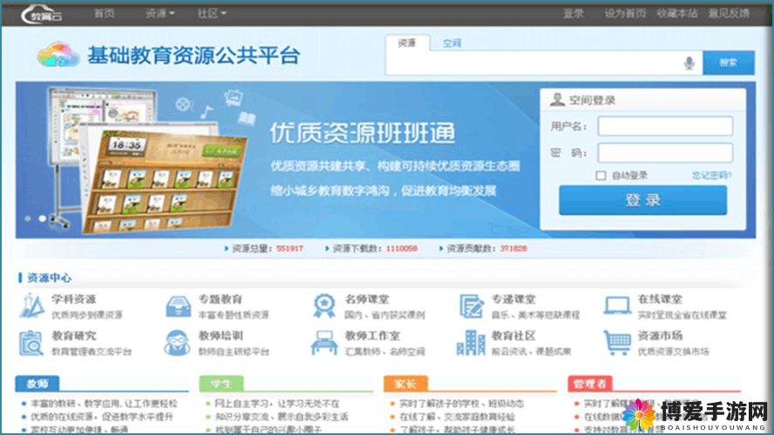Click the 在线课堂 title text
Screen dimensions: 774x435
pos(660,299)
